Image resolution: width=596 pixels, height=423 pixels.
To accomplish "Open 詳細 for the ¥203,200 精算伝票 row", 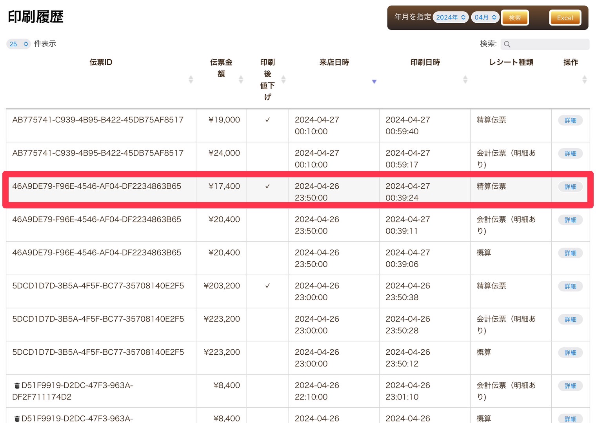I will click(x=570, y=286).
